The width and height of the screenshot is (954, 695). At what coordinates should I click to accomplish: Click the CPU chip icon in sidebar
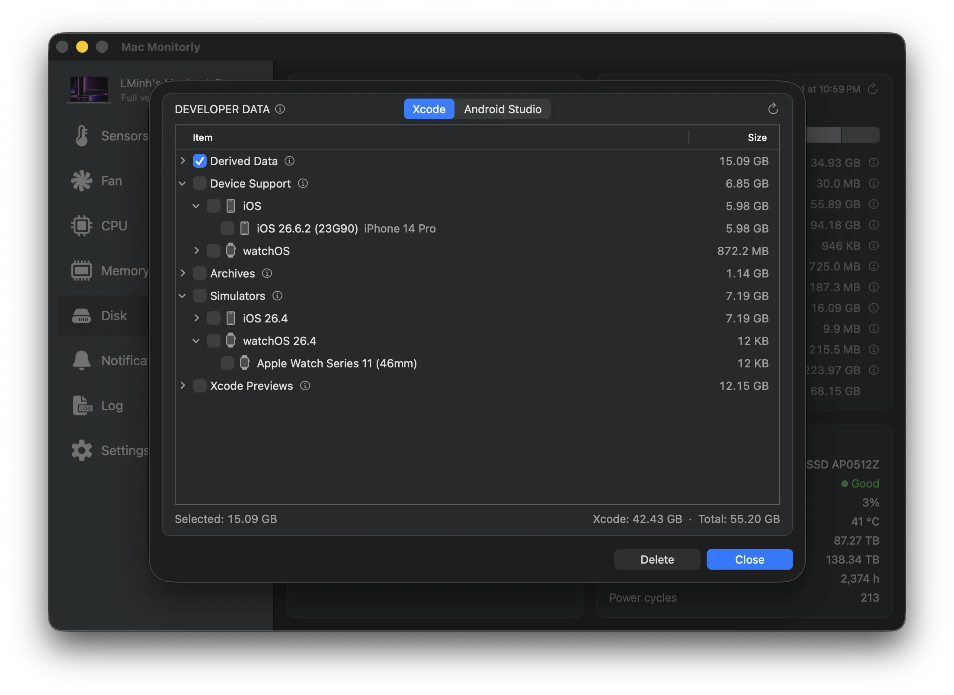(x=82, y=226)
